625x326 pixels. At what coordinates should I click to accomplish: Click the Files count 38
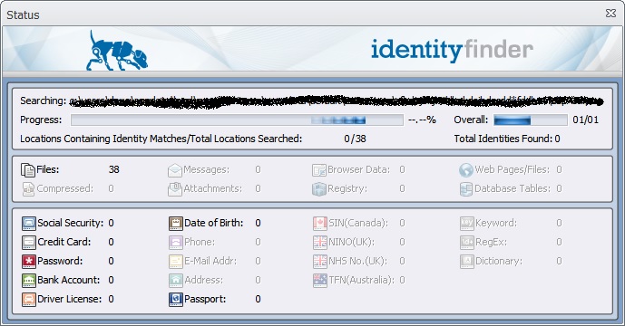[x=113, y=169]
